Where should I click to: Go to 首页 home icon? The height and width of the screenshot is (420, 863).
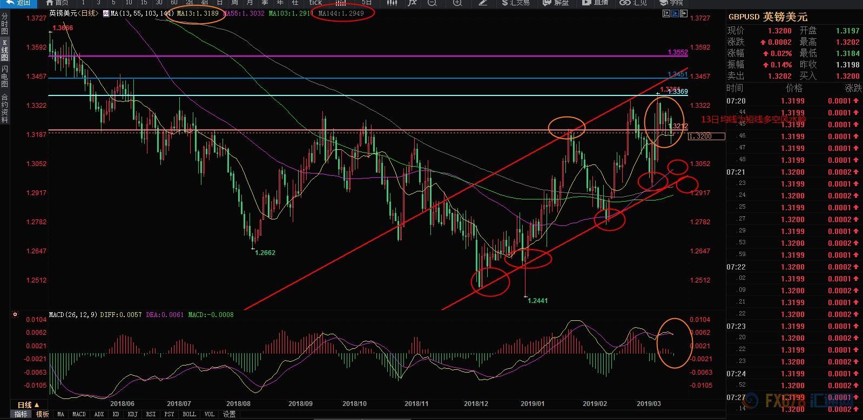(x=57, y=3)
